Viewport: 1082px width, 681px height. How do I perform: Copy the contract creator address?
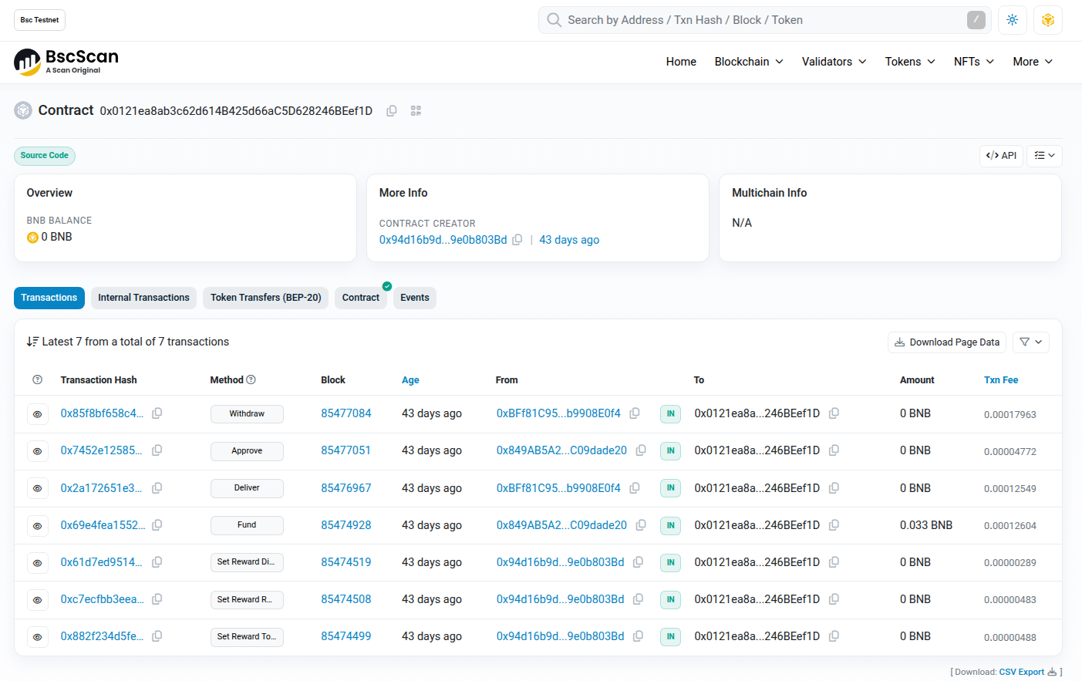coord(517,240)
